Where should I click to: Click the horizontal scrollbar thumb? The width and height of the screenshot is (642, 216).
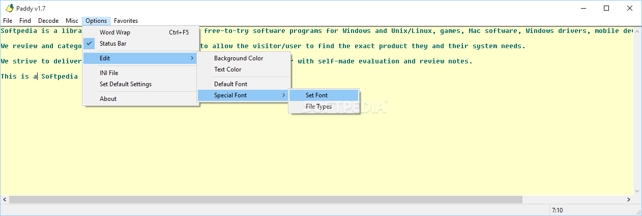266,200
